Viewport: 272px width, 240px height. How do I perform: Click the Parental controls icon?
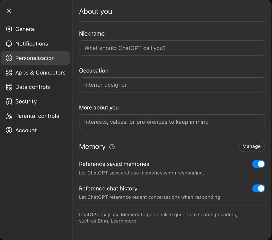click(x=9, y=116)
